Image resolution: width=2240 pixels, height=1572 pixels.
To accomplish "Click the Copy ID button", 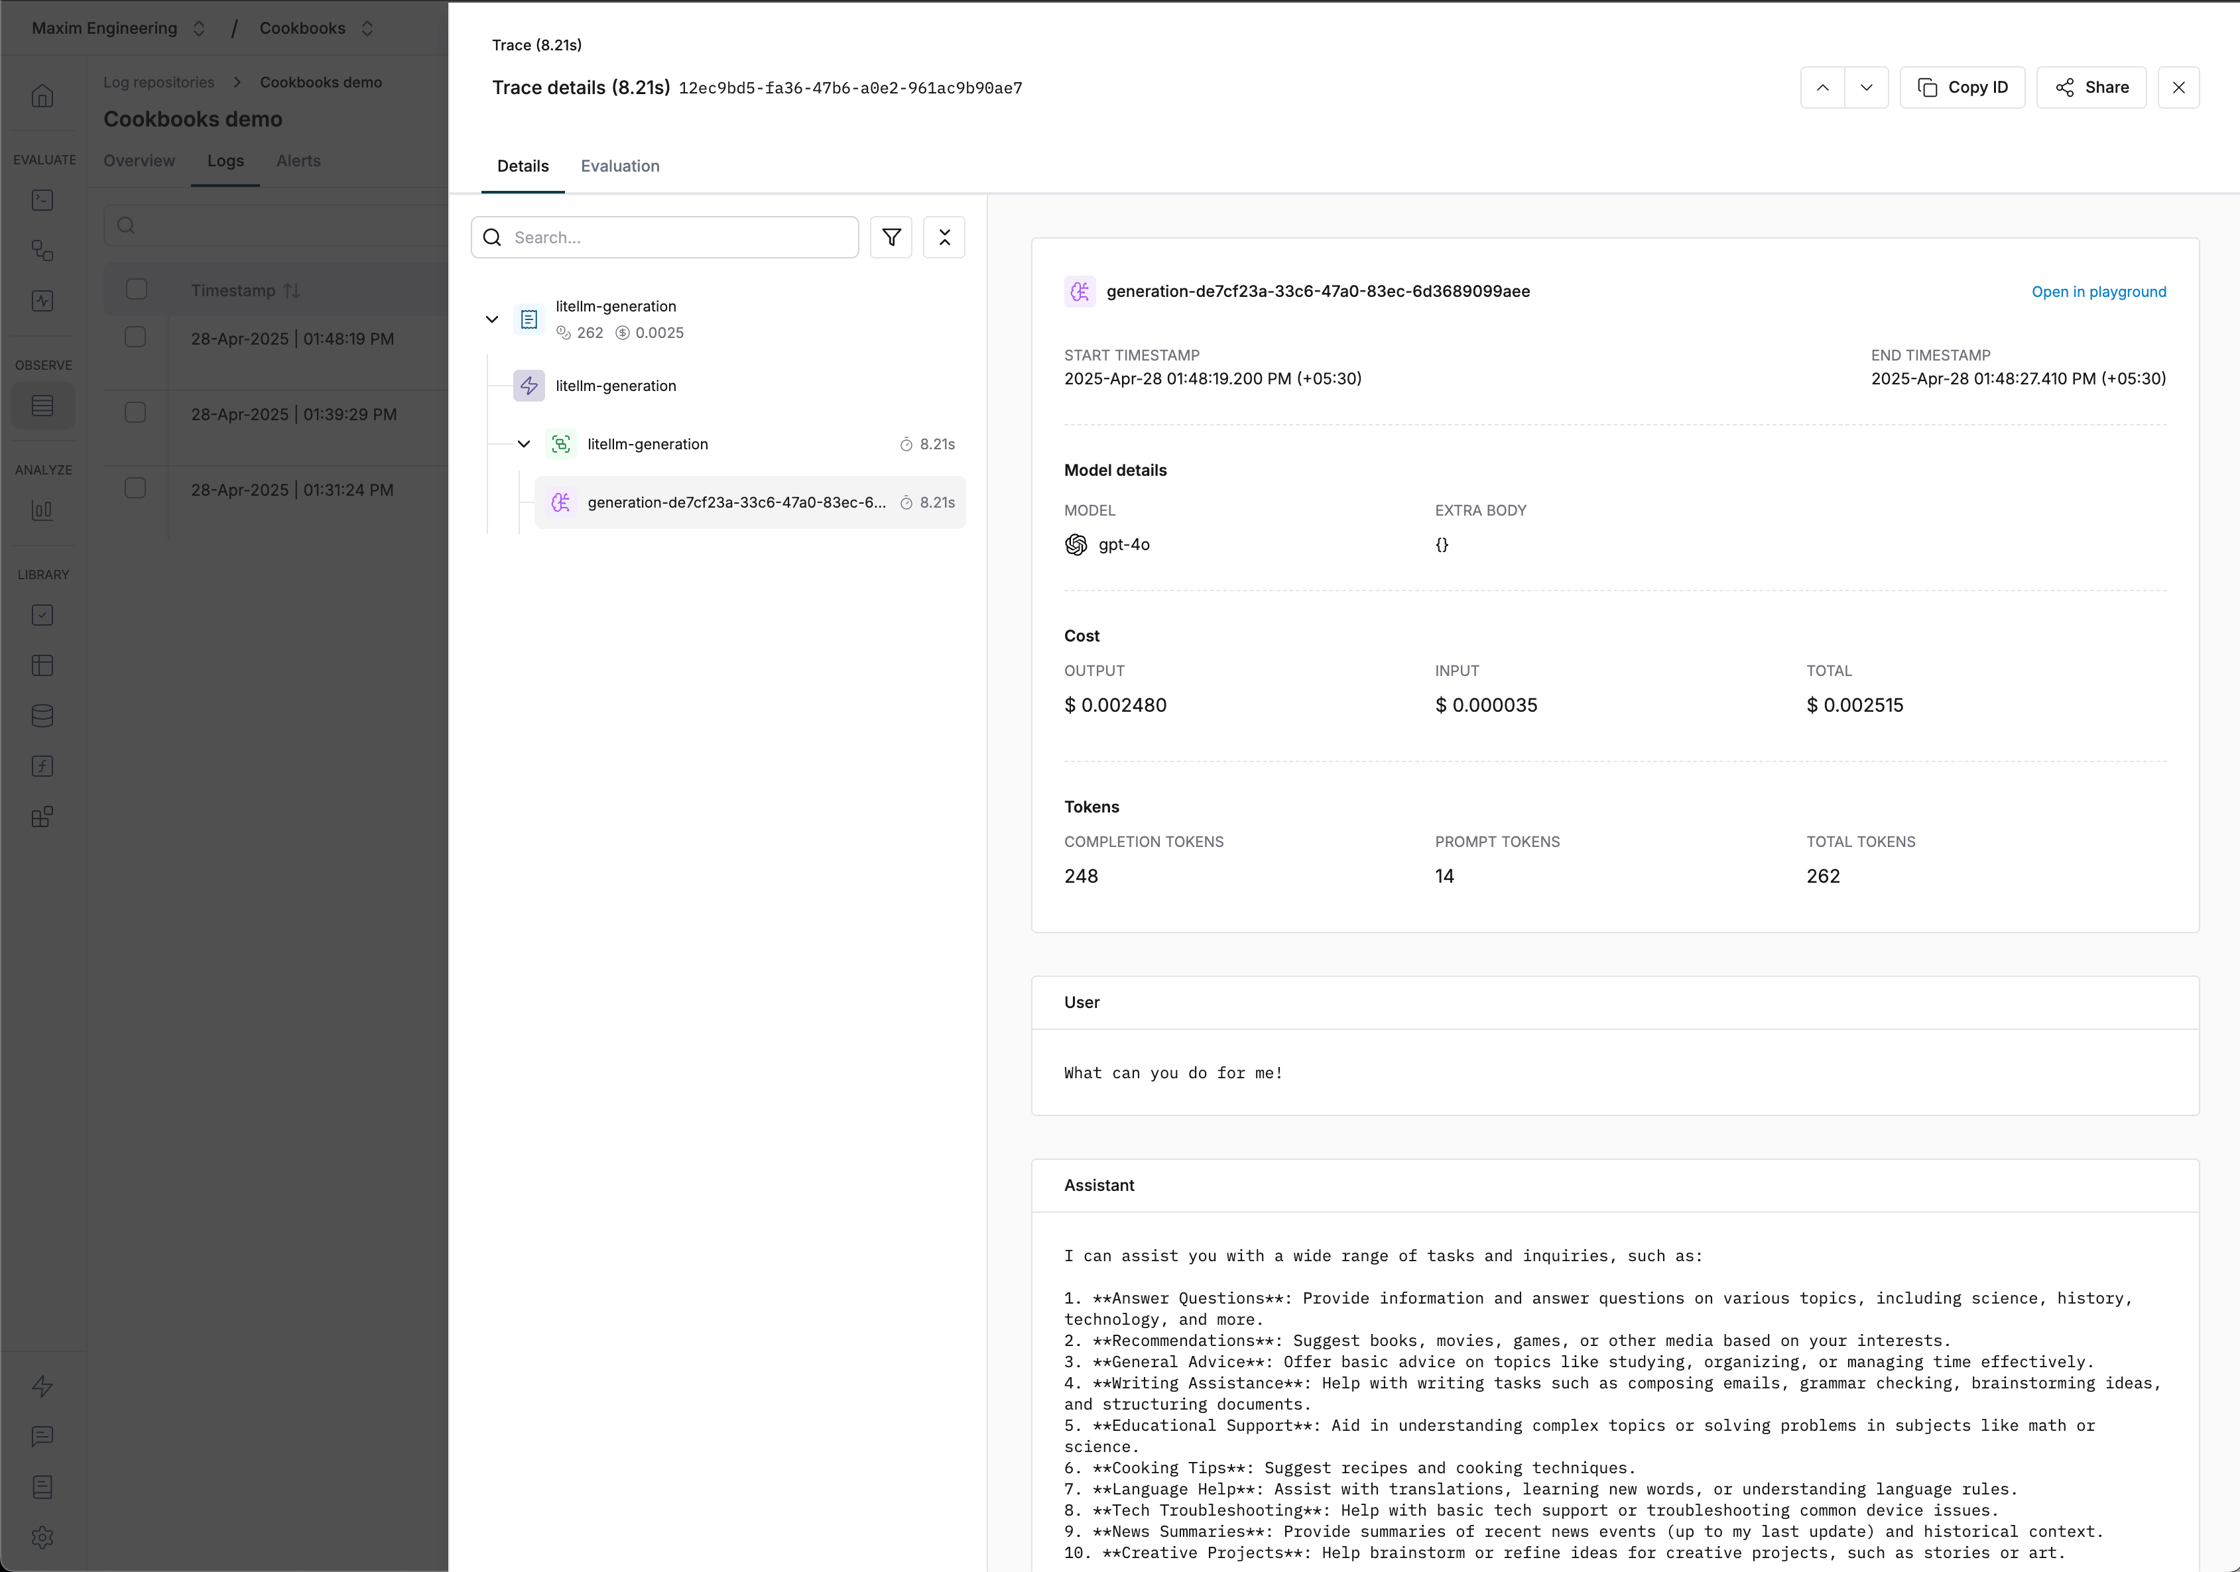I will [x=1962, y=87].
